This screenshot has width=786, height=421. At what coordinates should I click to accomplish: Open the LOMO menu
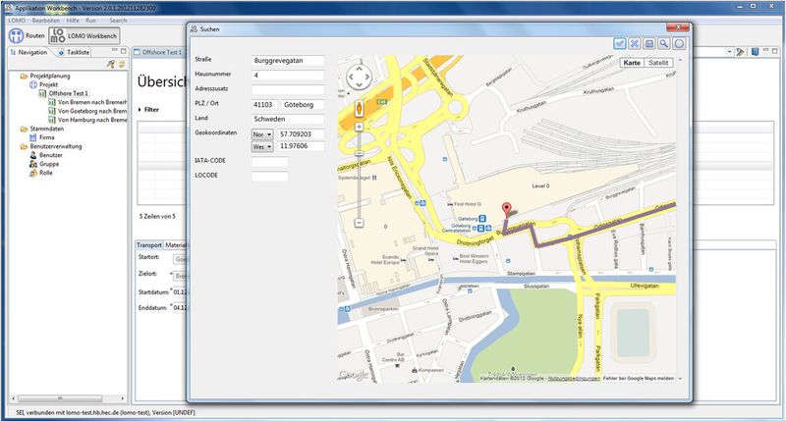pyautogui.click(x=17, y=21)
